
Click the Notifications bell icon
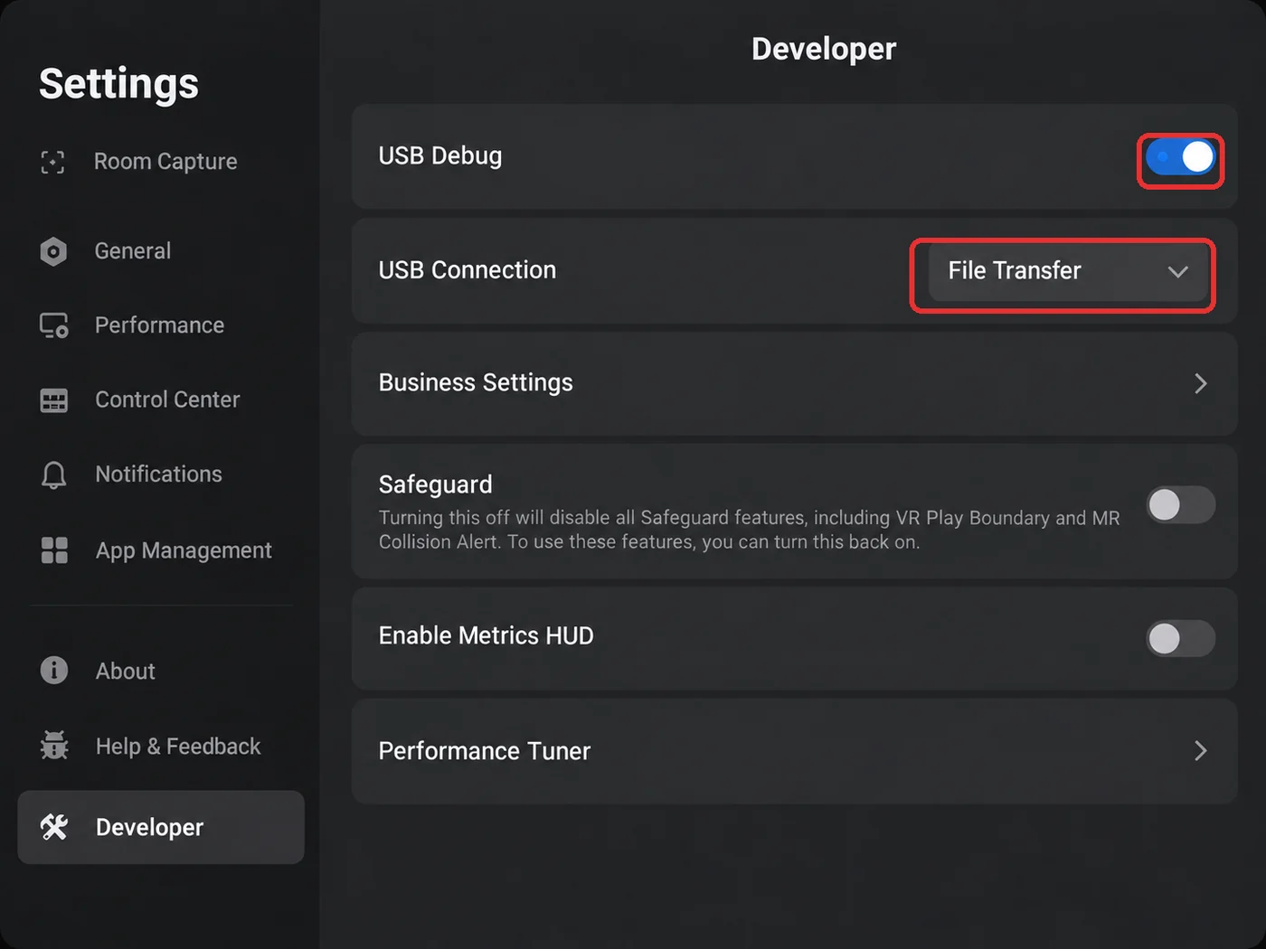pos(54,474)
